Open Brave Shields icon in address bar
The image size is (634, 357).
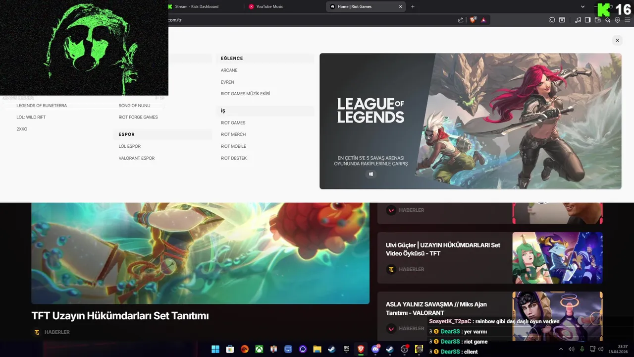point(473,20)
